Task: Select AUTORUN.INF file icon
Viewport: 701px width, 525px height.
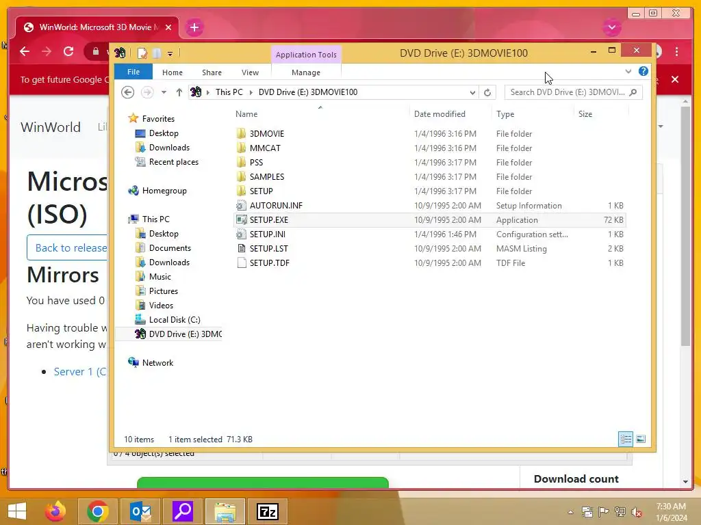Action: click(x=241, y=205)
